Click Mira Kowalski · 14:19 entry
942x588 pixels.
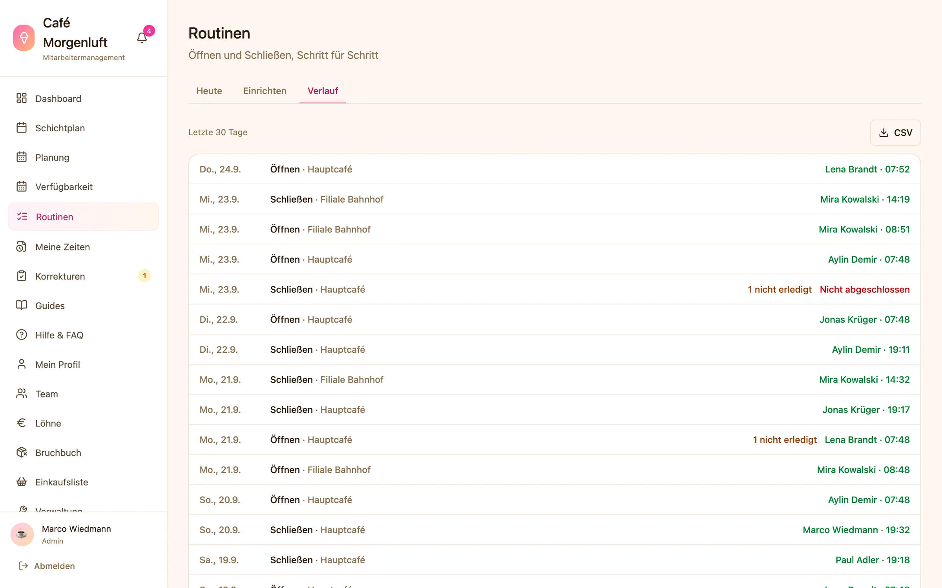[865, 199]
